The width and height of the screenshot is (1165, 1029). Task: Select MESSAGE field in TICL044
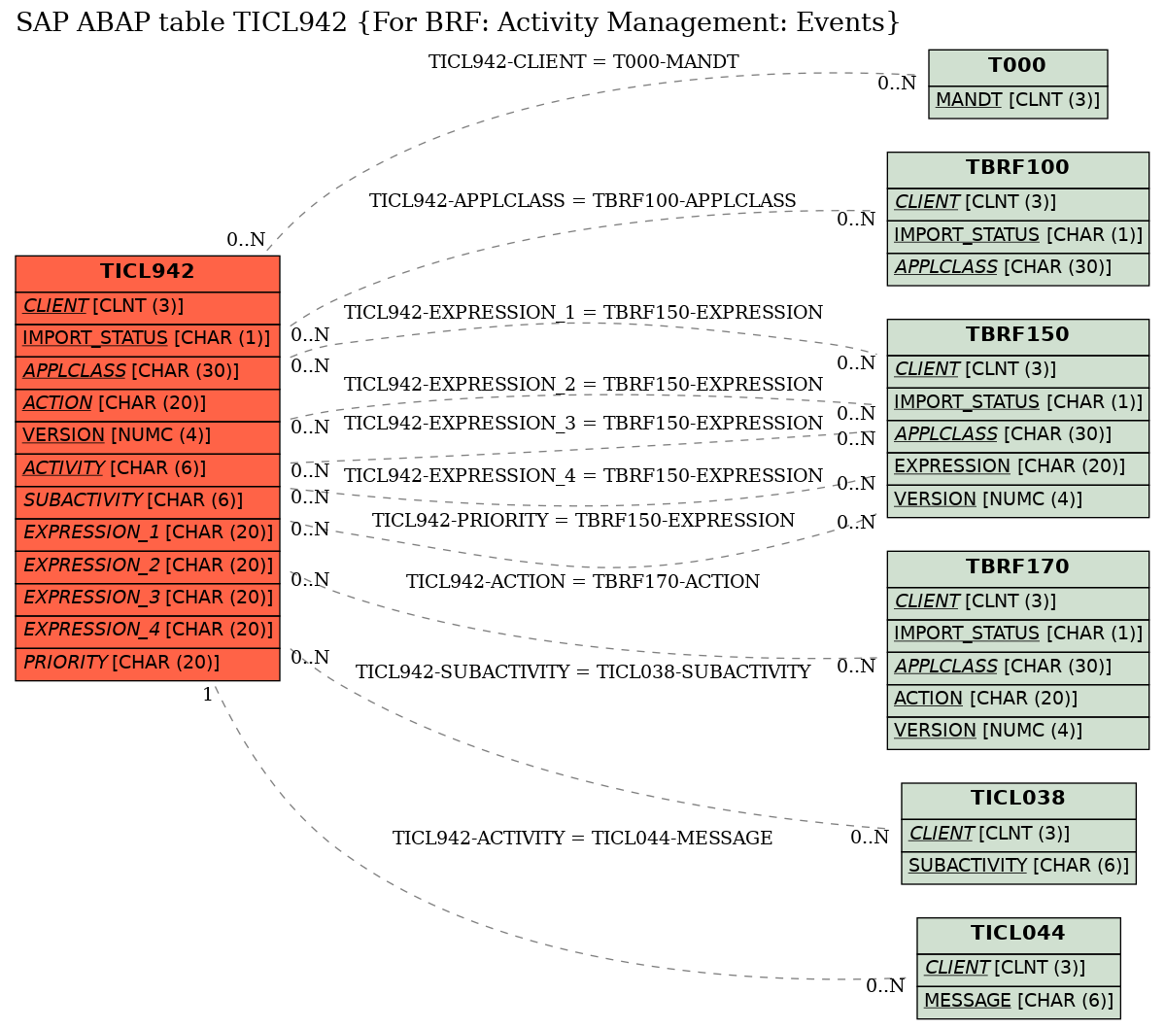coord(1018,1002)
